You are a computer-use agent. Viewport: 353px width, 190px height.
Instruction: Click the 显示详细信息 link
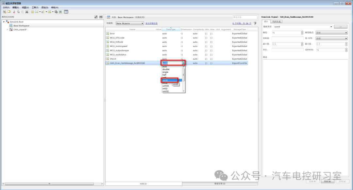tap(151, 23)
